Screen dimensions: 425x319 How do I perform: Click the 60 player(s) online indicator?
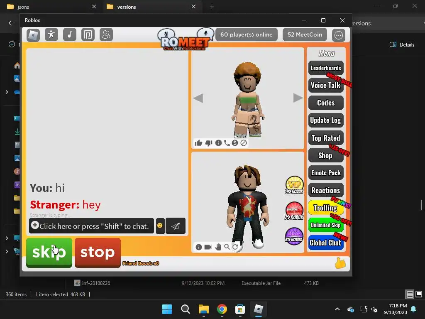coord(247,35)
